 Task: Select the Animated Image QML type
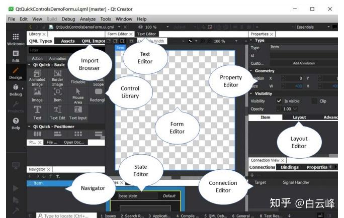click(37, 78)
